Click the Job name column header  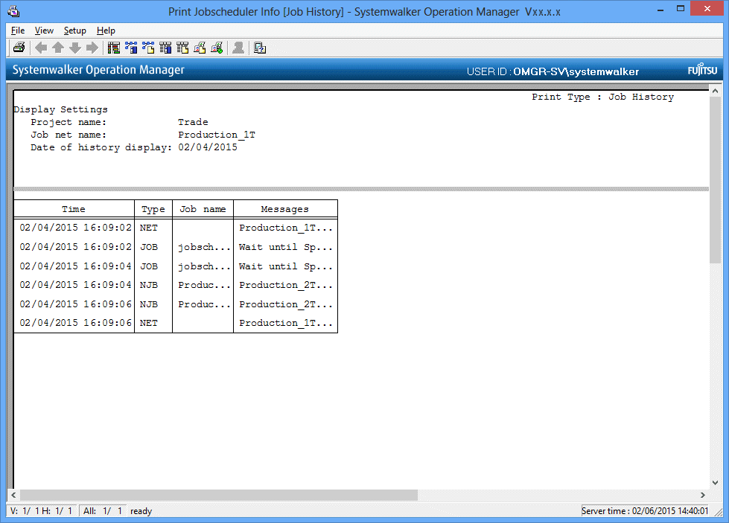coord(203,209)
